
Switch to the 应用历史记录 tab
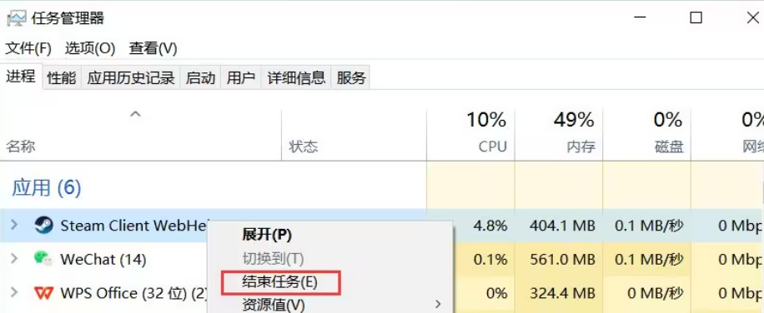point(131,77)
